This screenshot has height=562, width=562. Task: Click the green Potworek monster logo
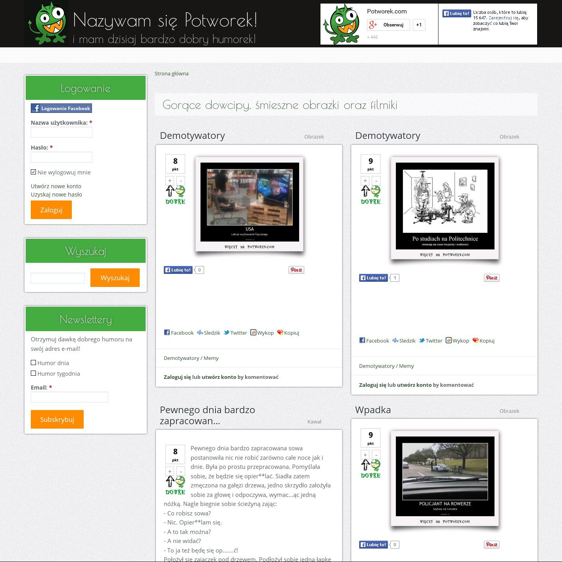tap(47, 23)
